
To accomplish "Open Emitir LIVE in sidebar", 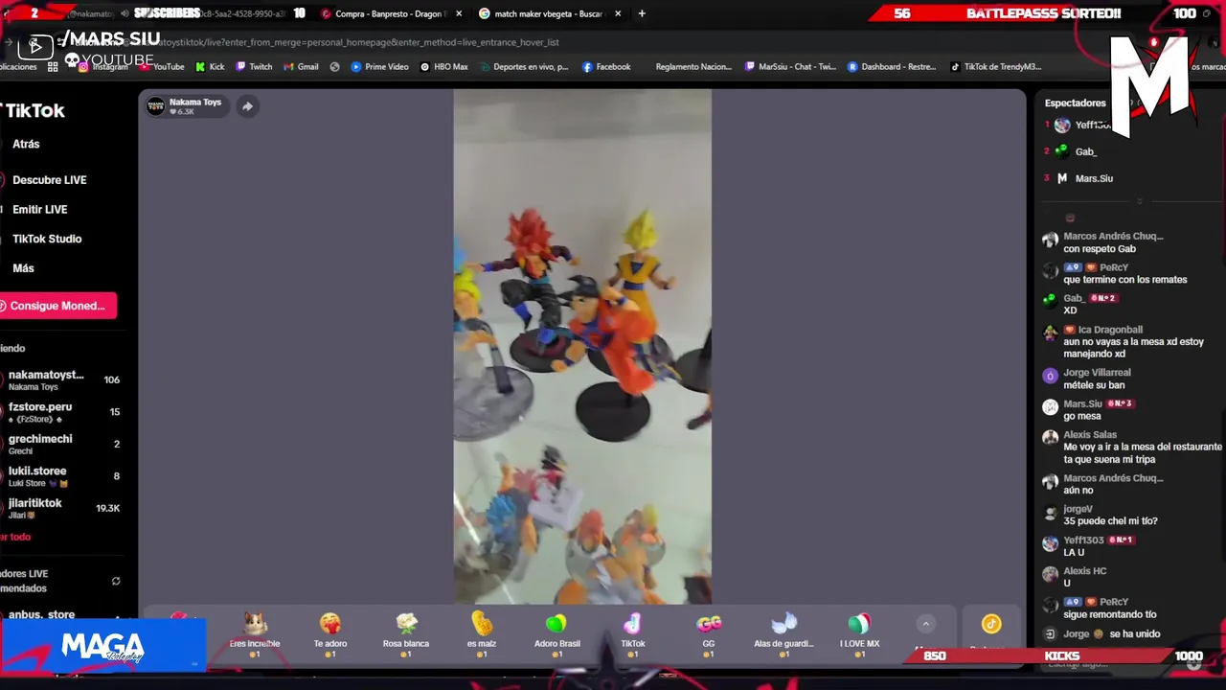I will point(39,210).
